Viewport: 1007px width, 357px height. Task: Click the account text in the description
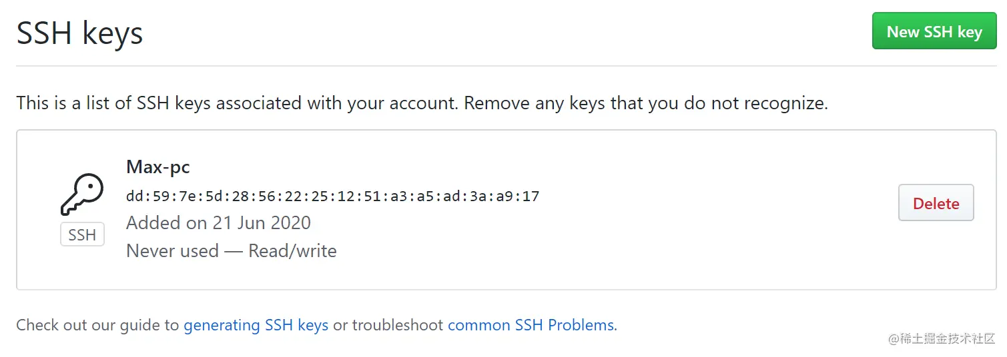point(423,103)
